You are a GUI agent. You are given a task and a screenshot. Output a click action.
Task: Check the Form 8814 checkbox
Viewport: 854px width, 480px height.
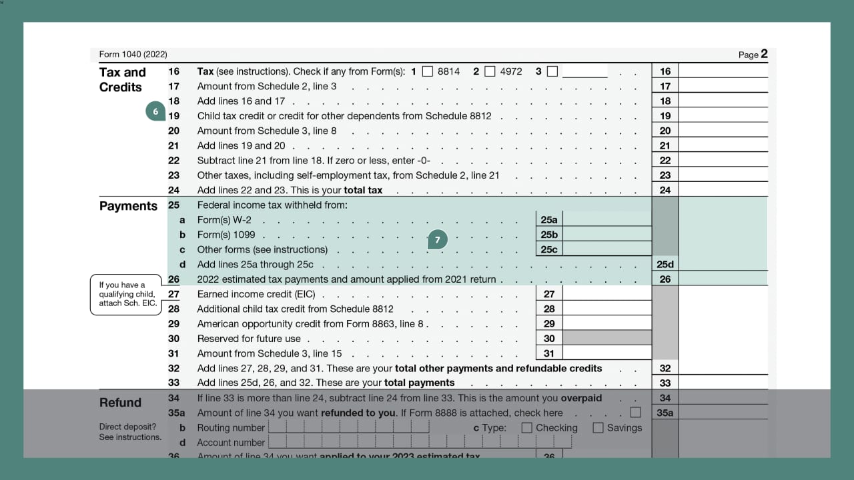(x=428, y=71)
